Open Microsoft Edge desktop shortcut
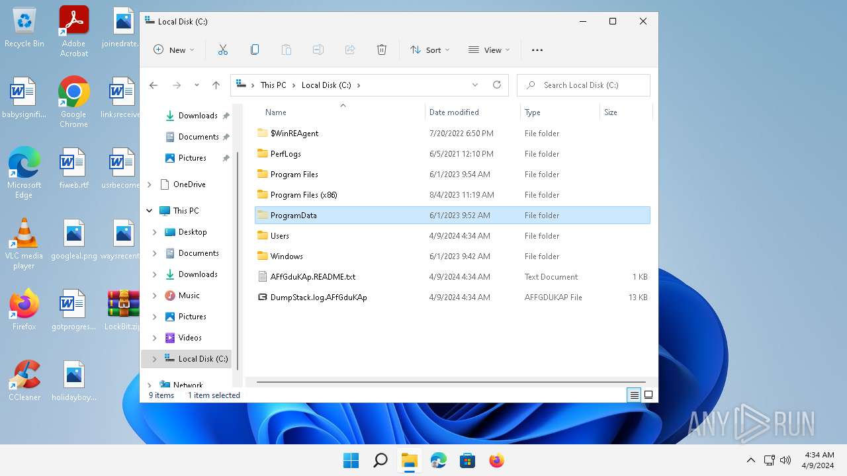 (x=24, y=173)
